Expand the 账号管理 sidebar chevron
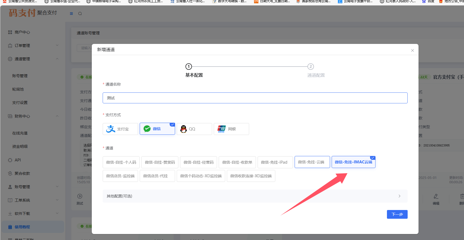 (57, 187)
